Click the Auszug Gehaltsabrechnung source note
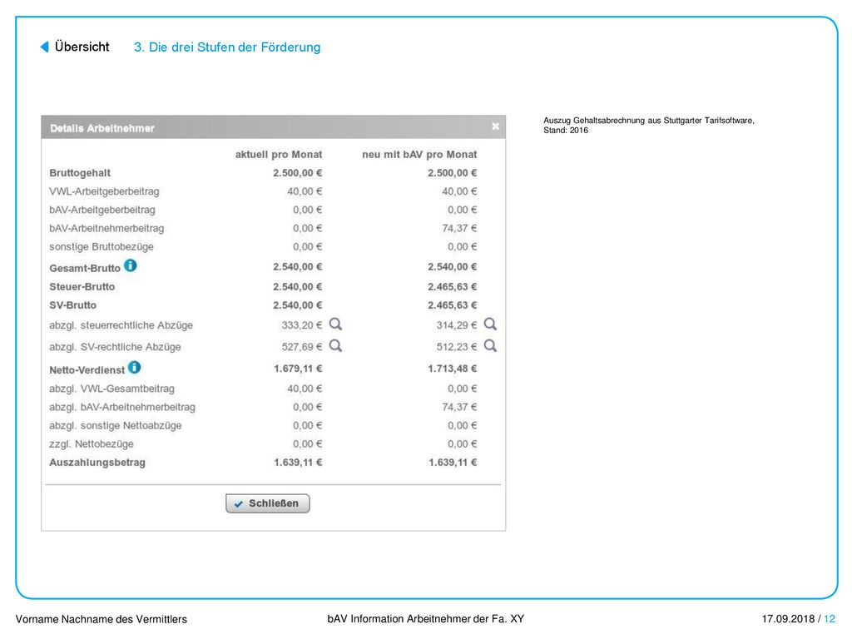Viewport: 852px width, 639px height. click(649, 125)
